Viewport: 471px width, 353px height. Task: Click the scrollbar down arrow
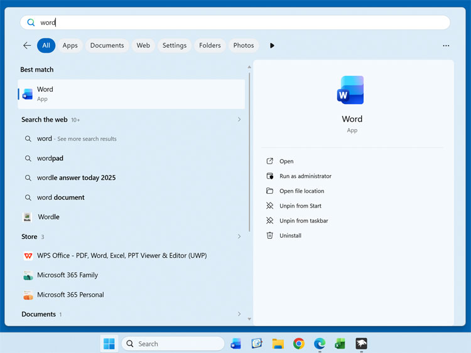pyautogui.click(x=249, y=319)
